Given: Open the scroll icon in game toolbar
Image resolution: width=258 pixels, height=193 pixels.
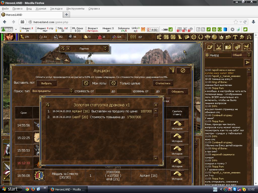Looking at the screenshot, I should (180, 37).
